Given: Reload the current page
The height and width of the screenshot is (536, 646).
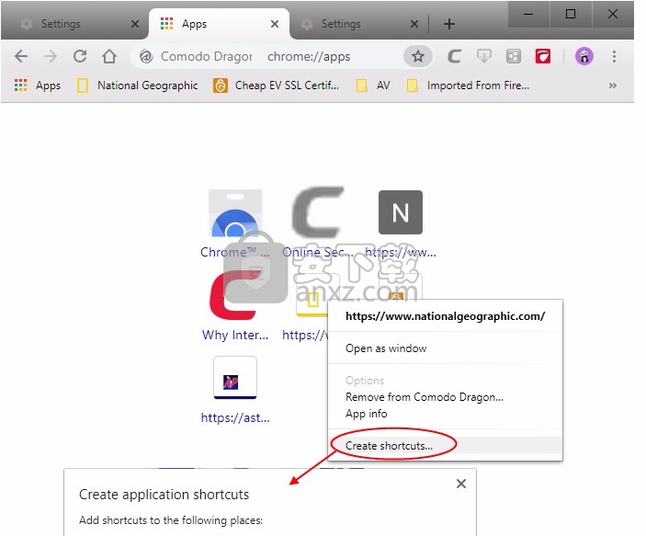Looking at the screenshot, I should [80, 56].
